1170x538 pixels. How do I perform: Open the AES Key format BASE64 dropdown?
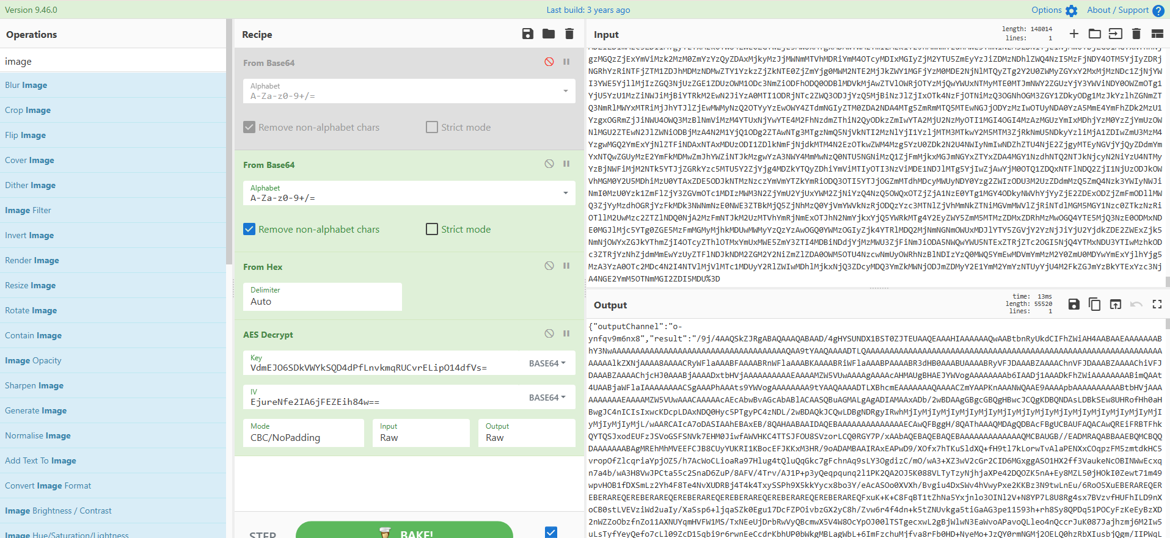pos(547,363)
